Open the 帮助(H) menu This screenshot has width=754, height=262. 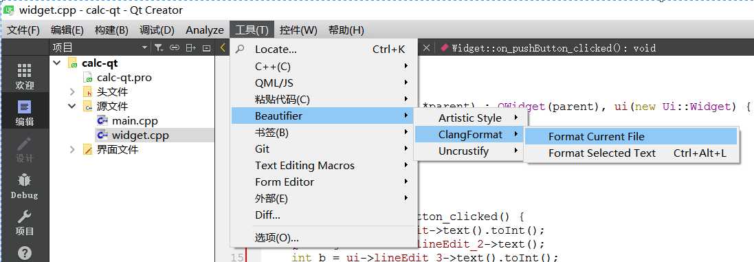(346, 30)
